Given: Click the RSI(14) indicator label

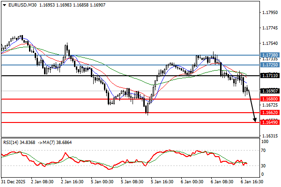Looking at the screenshot, I should (x=13, y=142).
